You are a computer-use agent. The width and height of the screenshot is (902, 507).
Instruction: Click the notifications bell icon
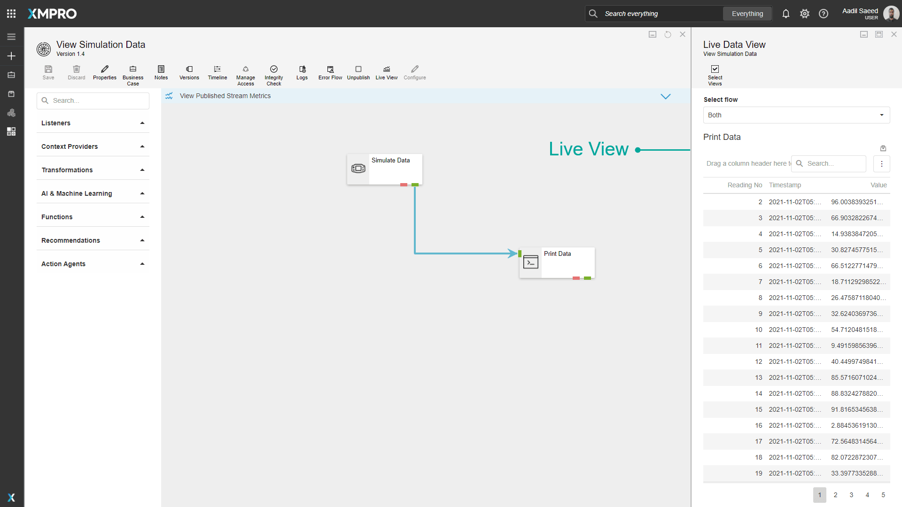[786, 14]
